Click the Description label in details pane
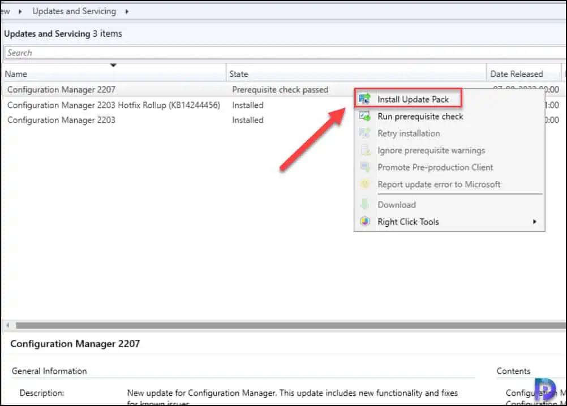Viewport: 567px width, 406px height. coord(41,393)
